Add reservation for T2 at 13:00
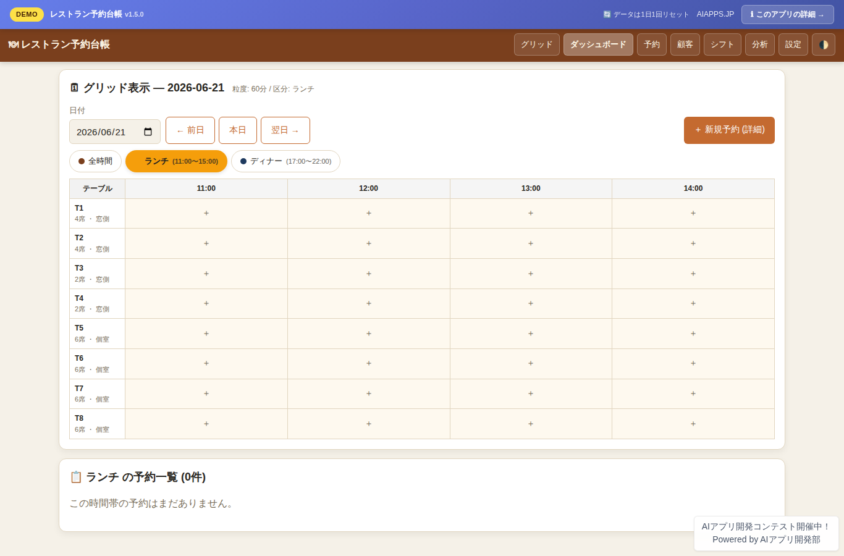Viewport: 844px width, 556px height. (x=531, y=243)
